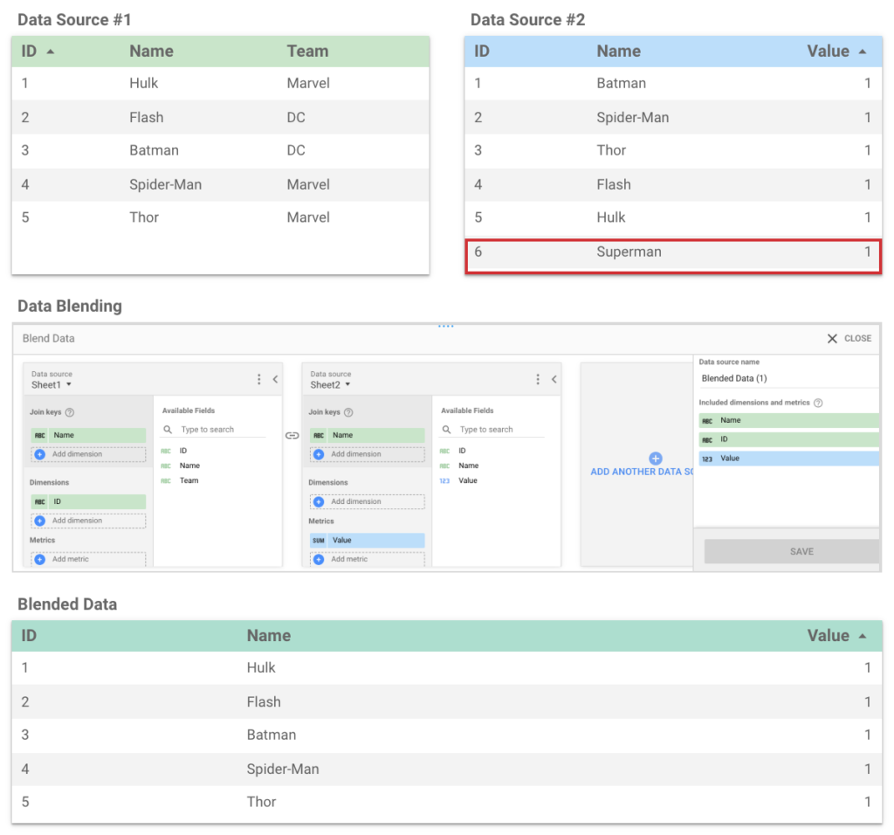
Task: Open Sheet2 panel three-dot options menu
Action: (x=538, y=379)
